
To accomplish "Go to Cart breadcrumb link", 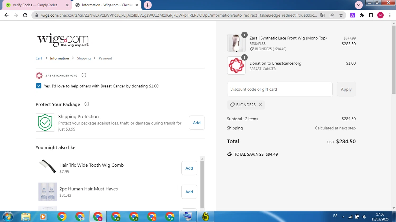I will click(39, 58).
